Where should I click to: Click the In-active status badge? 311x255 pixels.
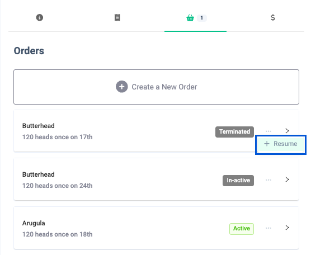click(238, 181)
